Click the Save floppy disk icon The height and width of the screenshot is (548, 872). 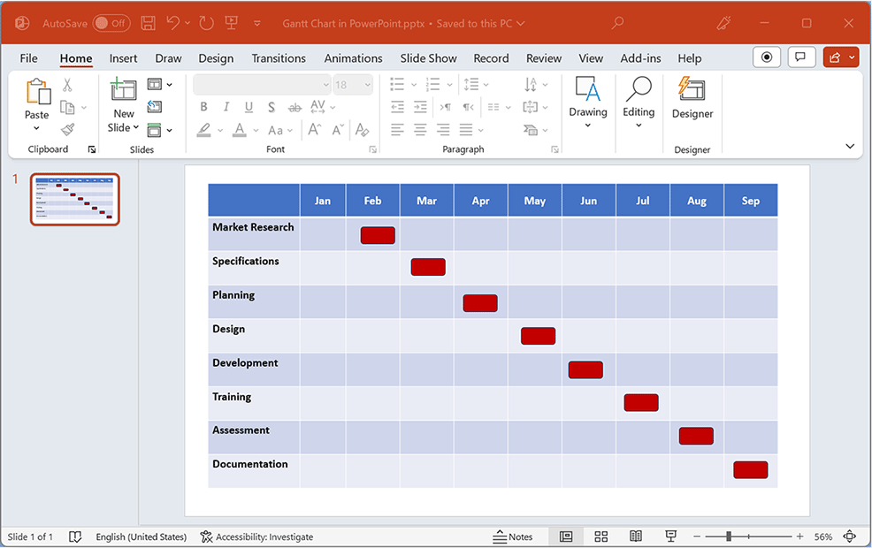[x=149, y=23]
